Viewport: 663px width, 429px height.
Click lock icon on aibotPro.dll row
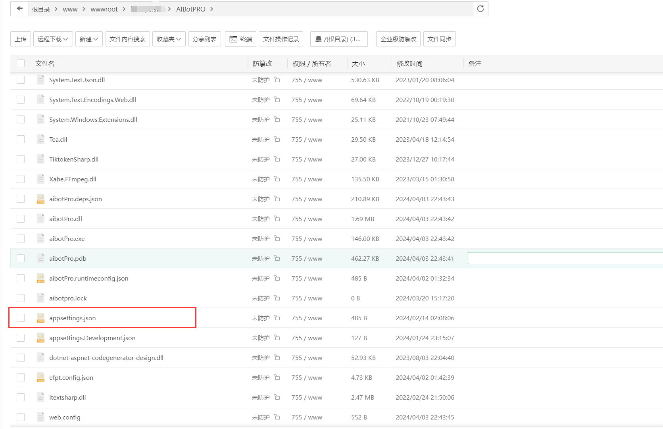click(x=277, y=219)
